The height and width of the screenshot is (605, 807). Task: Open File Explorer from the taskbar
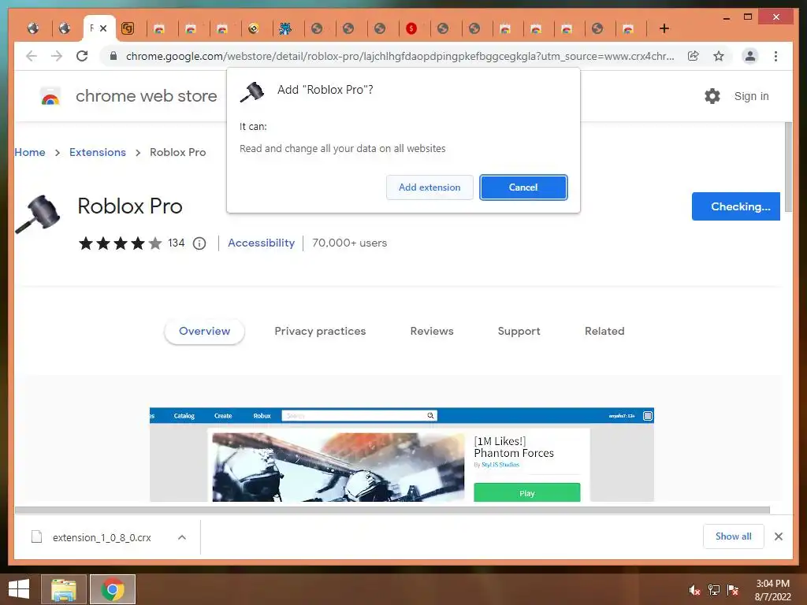pos(64,589)
